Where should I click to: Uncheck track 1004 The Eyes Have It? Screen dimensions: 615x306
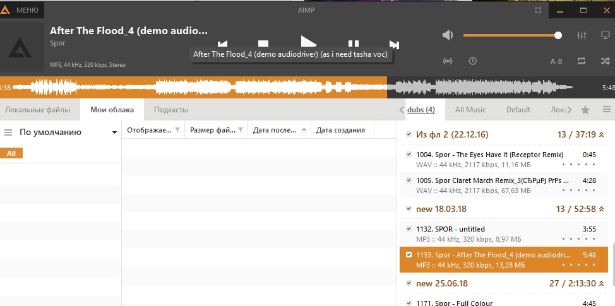pyautogui.click(x=409, y=154)
